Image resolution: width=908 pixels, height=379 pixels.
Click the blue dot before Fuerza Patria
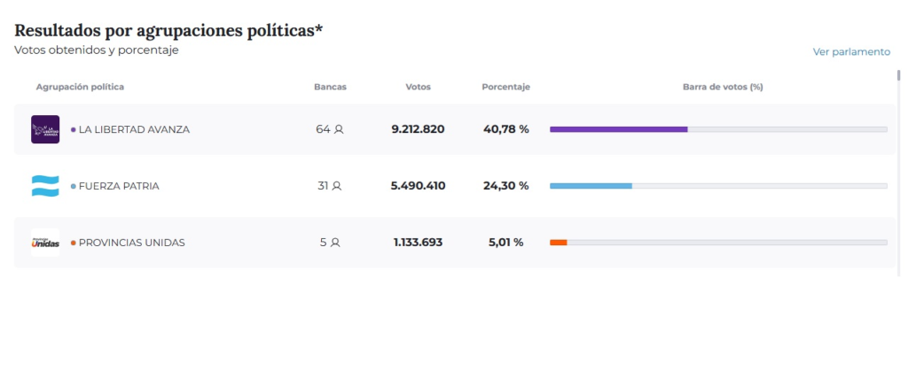pyautogui.click(x=73, y=186)
